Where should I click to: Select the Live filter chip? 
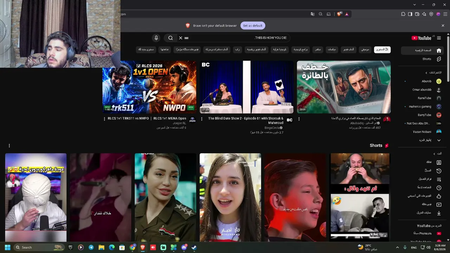point(318,50)
